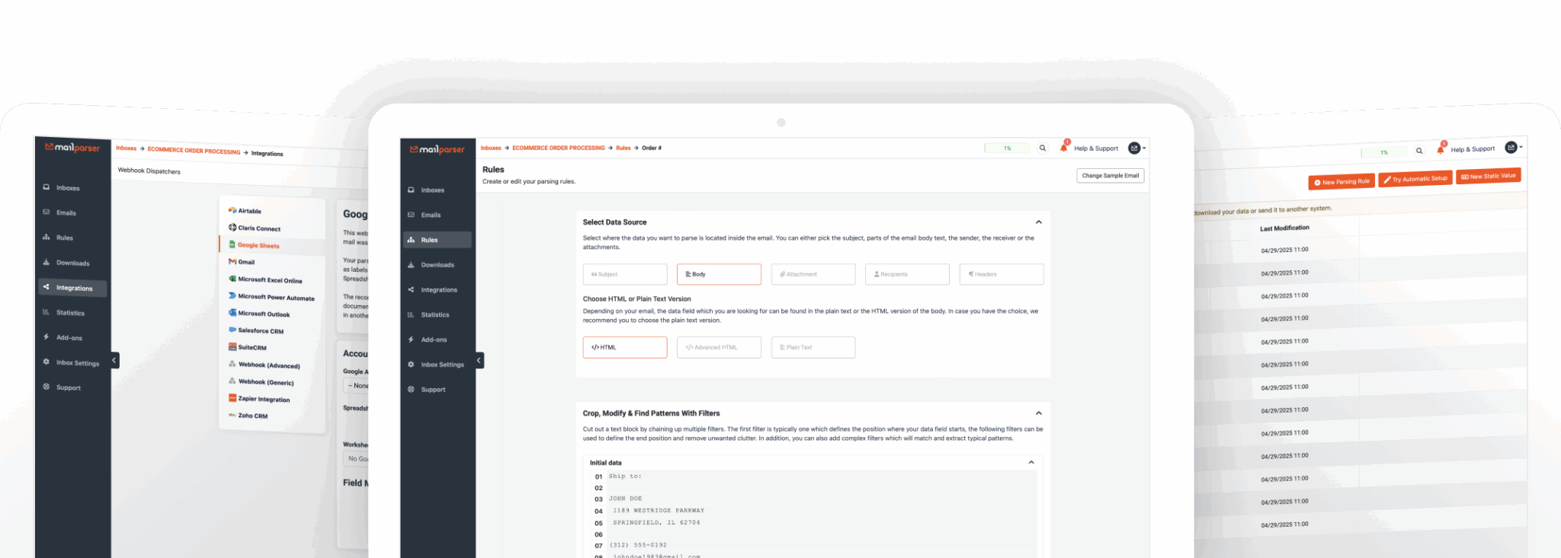
Task: Select Attachment as data source
Action: (813, 274)
